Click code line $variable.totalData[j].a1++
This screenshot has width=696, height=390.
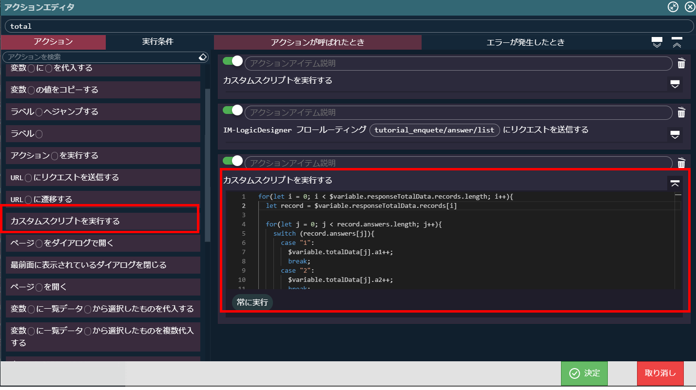341,252
